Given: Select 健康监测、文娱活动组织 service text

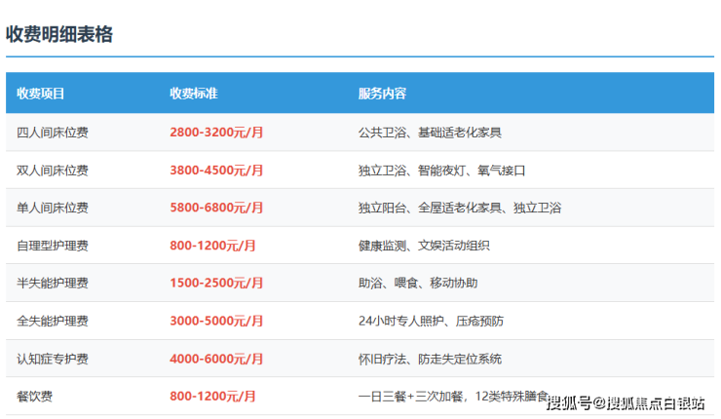Looking at the screenshot, I should (x=424, y=246).
